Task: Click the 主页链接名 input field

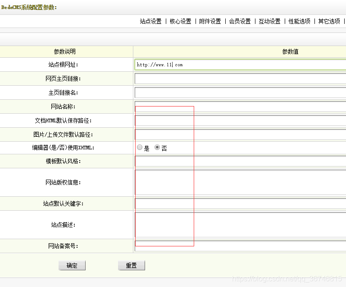Action: 240,93
